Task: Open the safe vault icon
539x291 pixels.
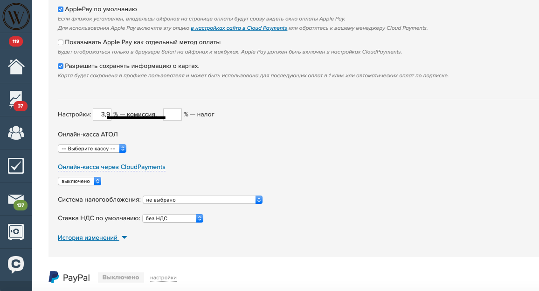Action: 16,232
